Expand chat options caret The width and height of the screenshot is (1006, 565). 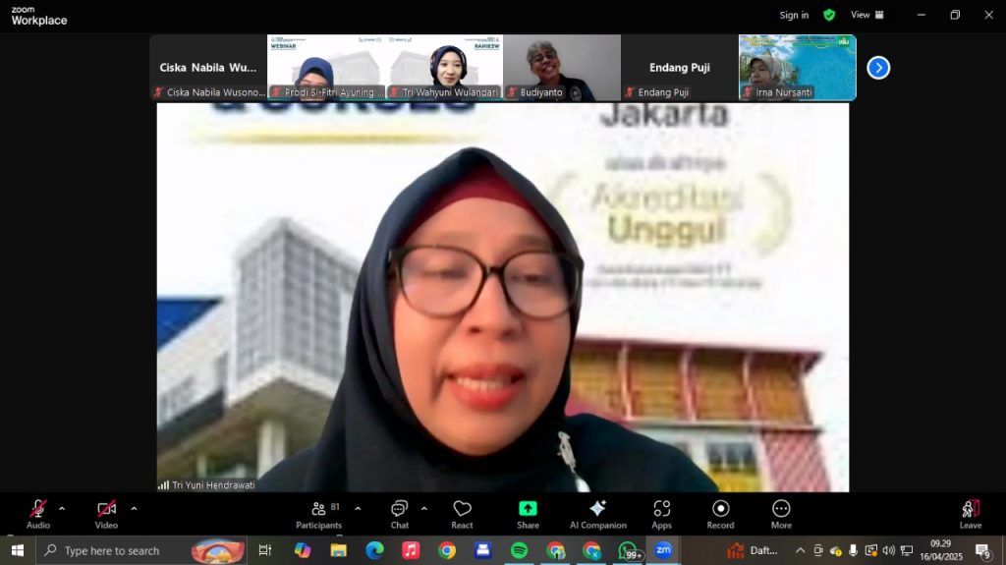(x=424, y=509)
